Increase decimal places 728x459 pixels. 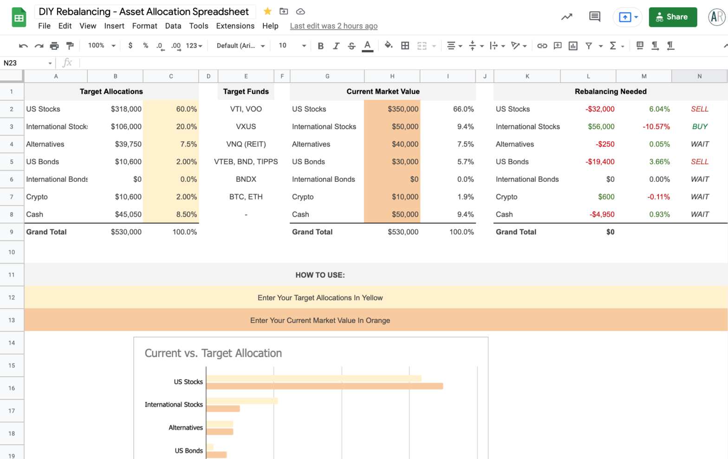pos(176,45)
